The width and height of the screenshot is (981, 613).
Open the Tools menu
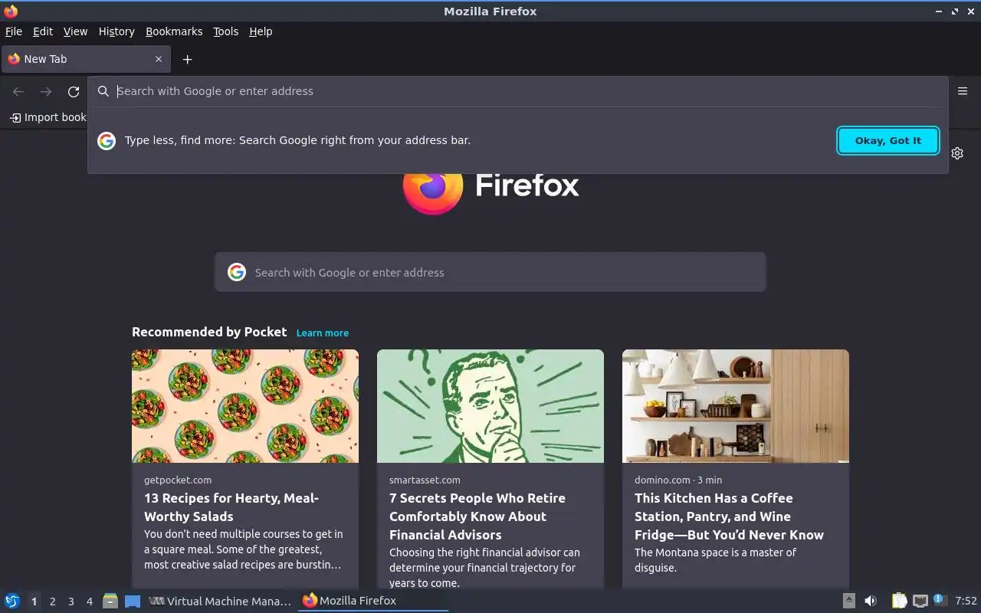point(225,31)
